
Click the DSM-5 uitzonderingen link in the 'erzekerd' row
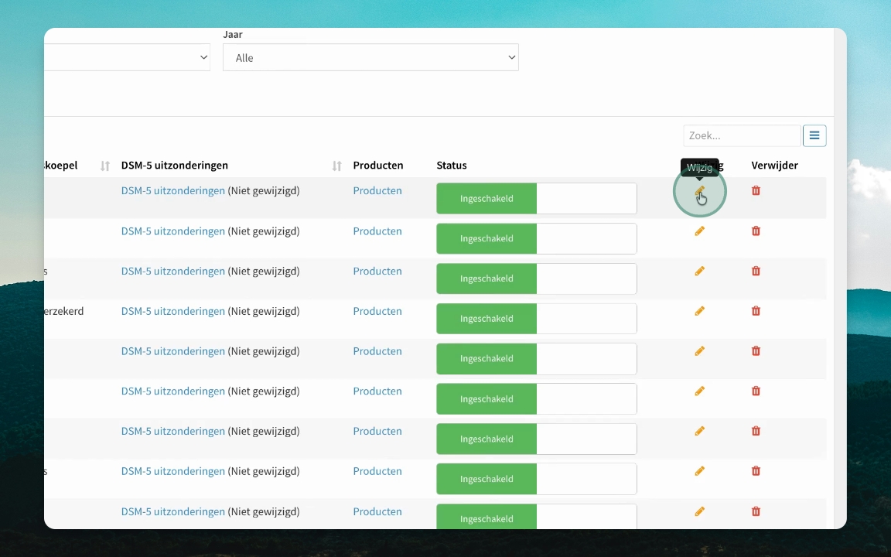(x=172, y=312)
